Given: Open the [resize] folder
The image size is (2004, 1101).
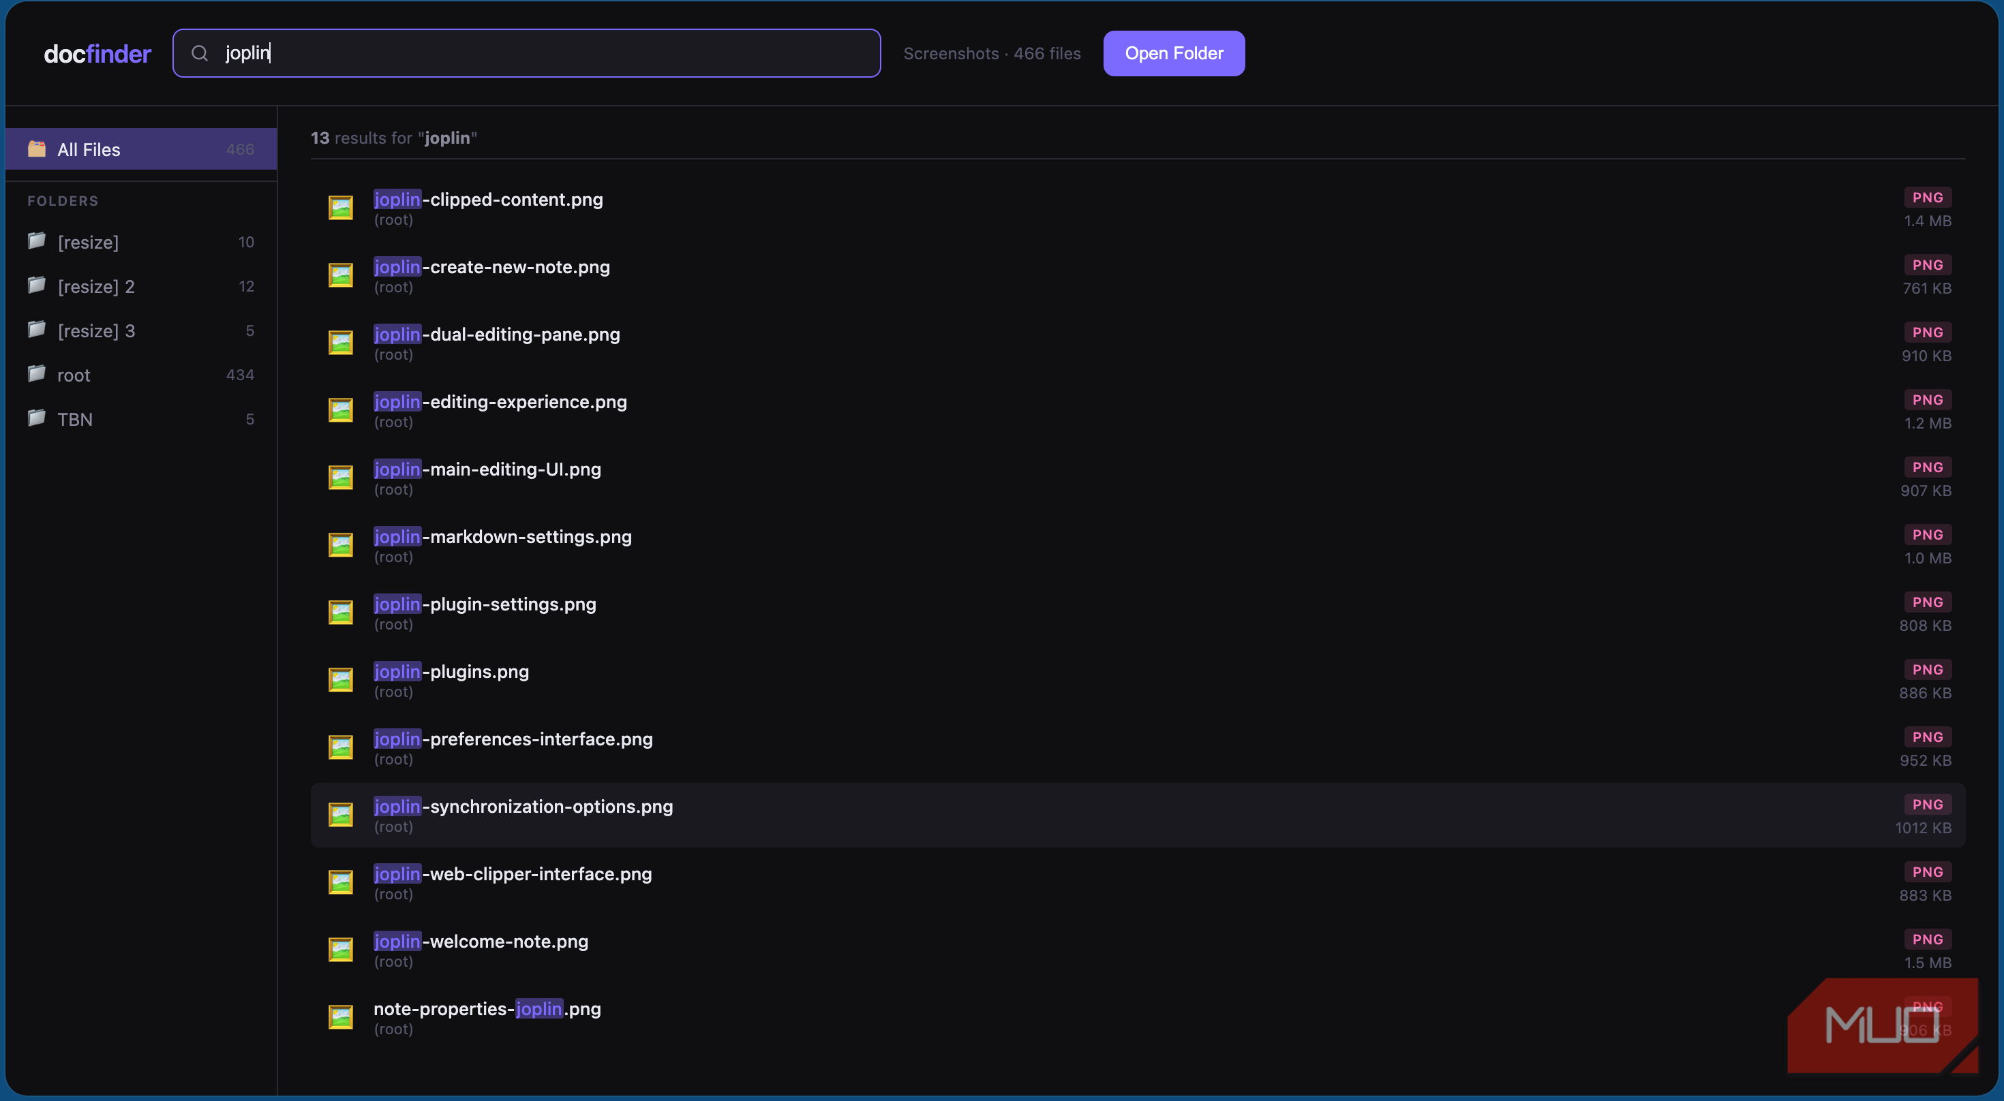Looking at the screenshot, I should pos(141,242).
